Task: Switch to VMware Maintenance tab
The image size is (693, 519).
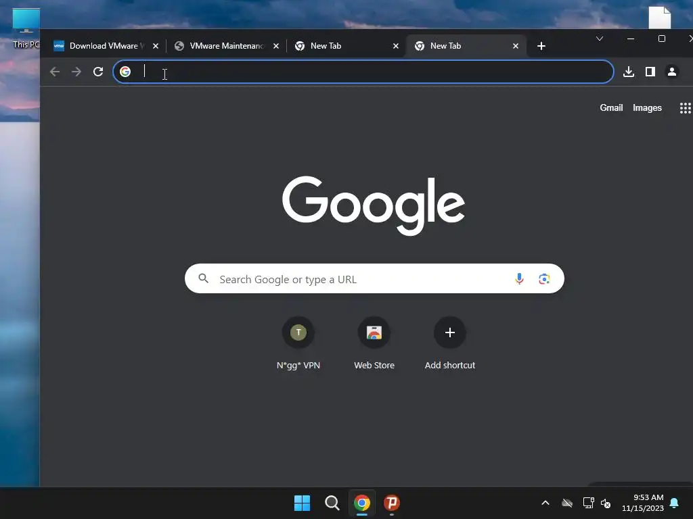Action: [226, 46]
